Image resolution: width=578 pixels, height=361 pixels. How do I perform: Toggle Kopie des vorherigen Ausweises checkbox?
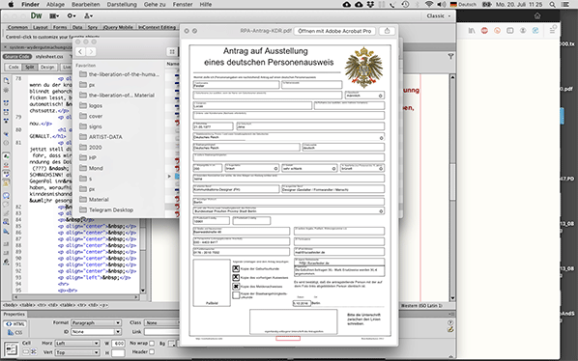pyautogui.click(x=236, y=277)
